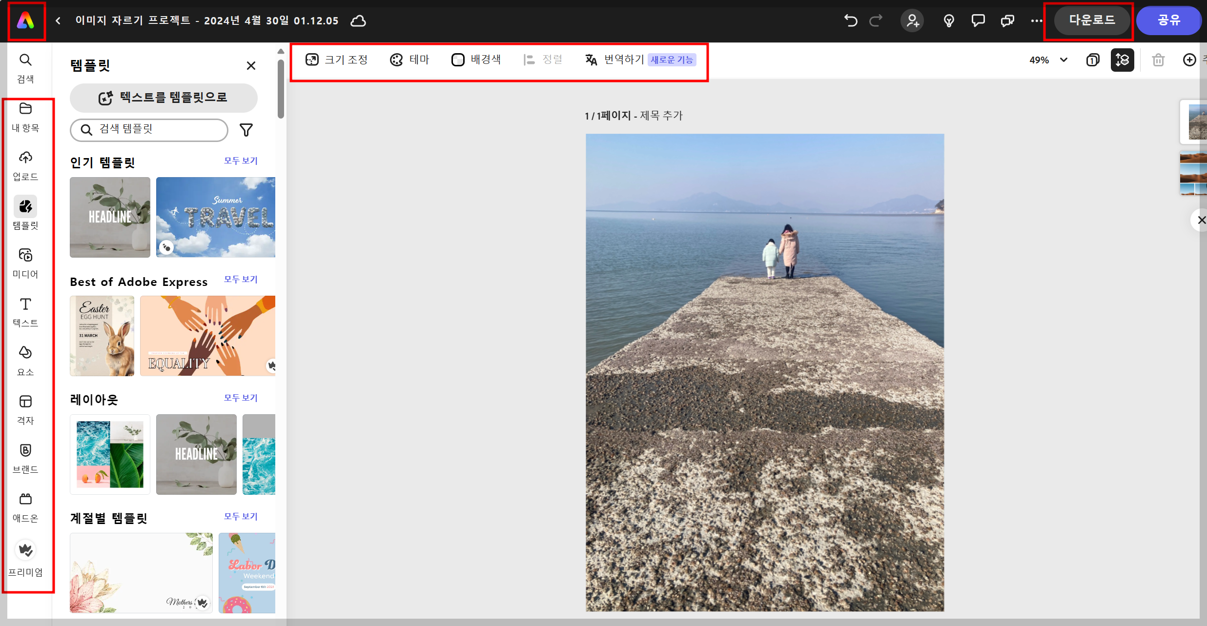This screenshot has width=1207, height=626.
Task: Open the page count icon
Action: pyautogui.click(x=1093, y=60)
